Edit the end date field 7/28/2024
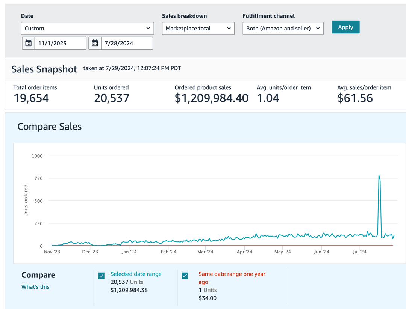406x309 pixels. tap(127, 43)
